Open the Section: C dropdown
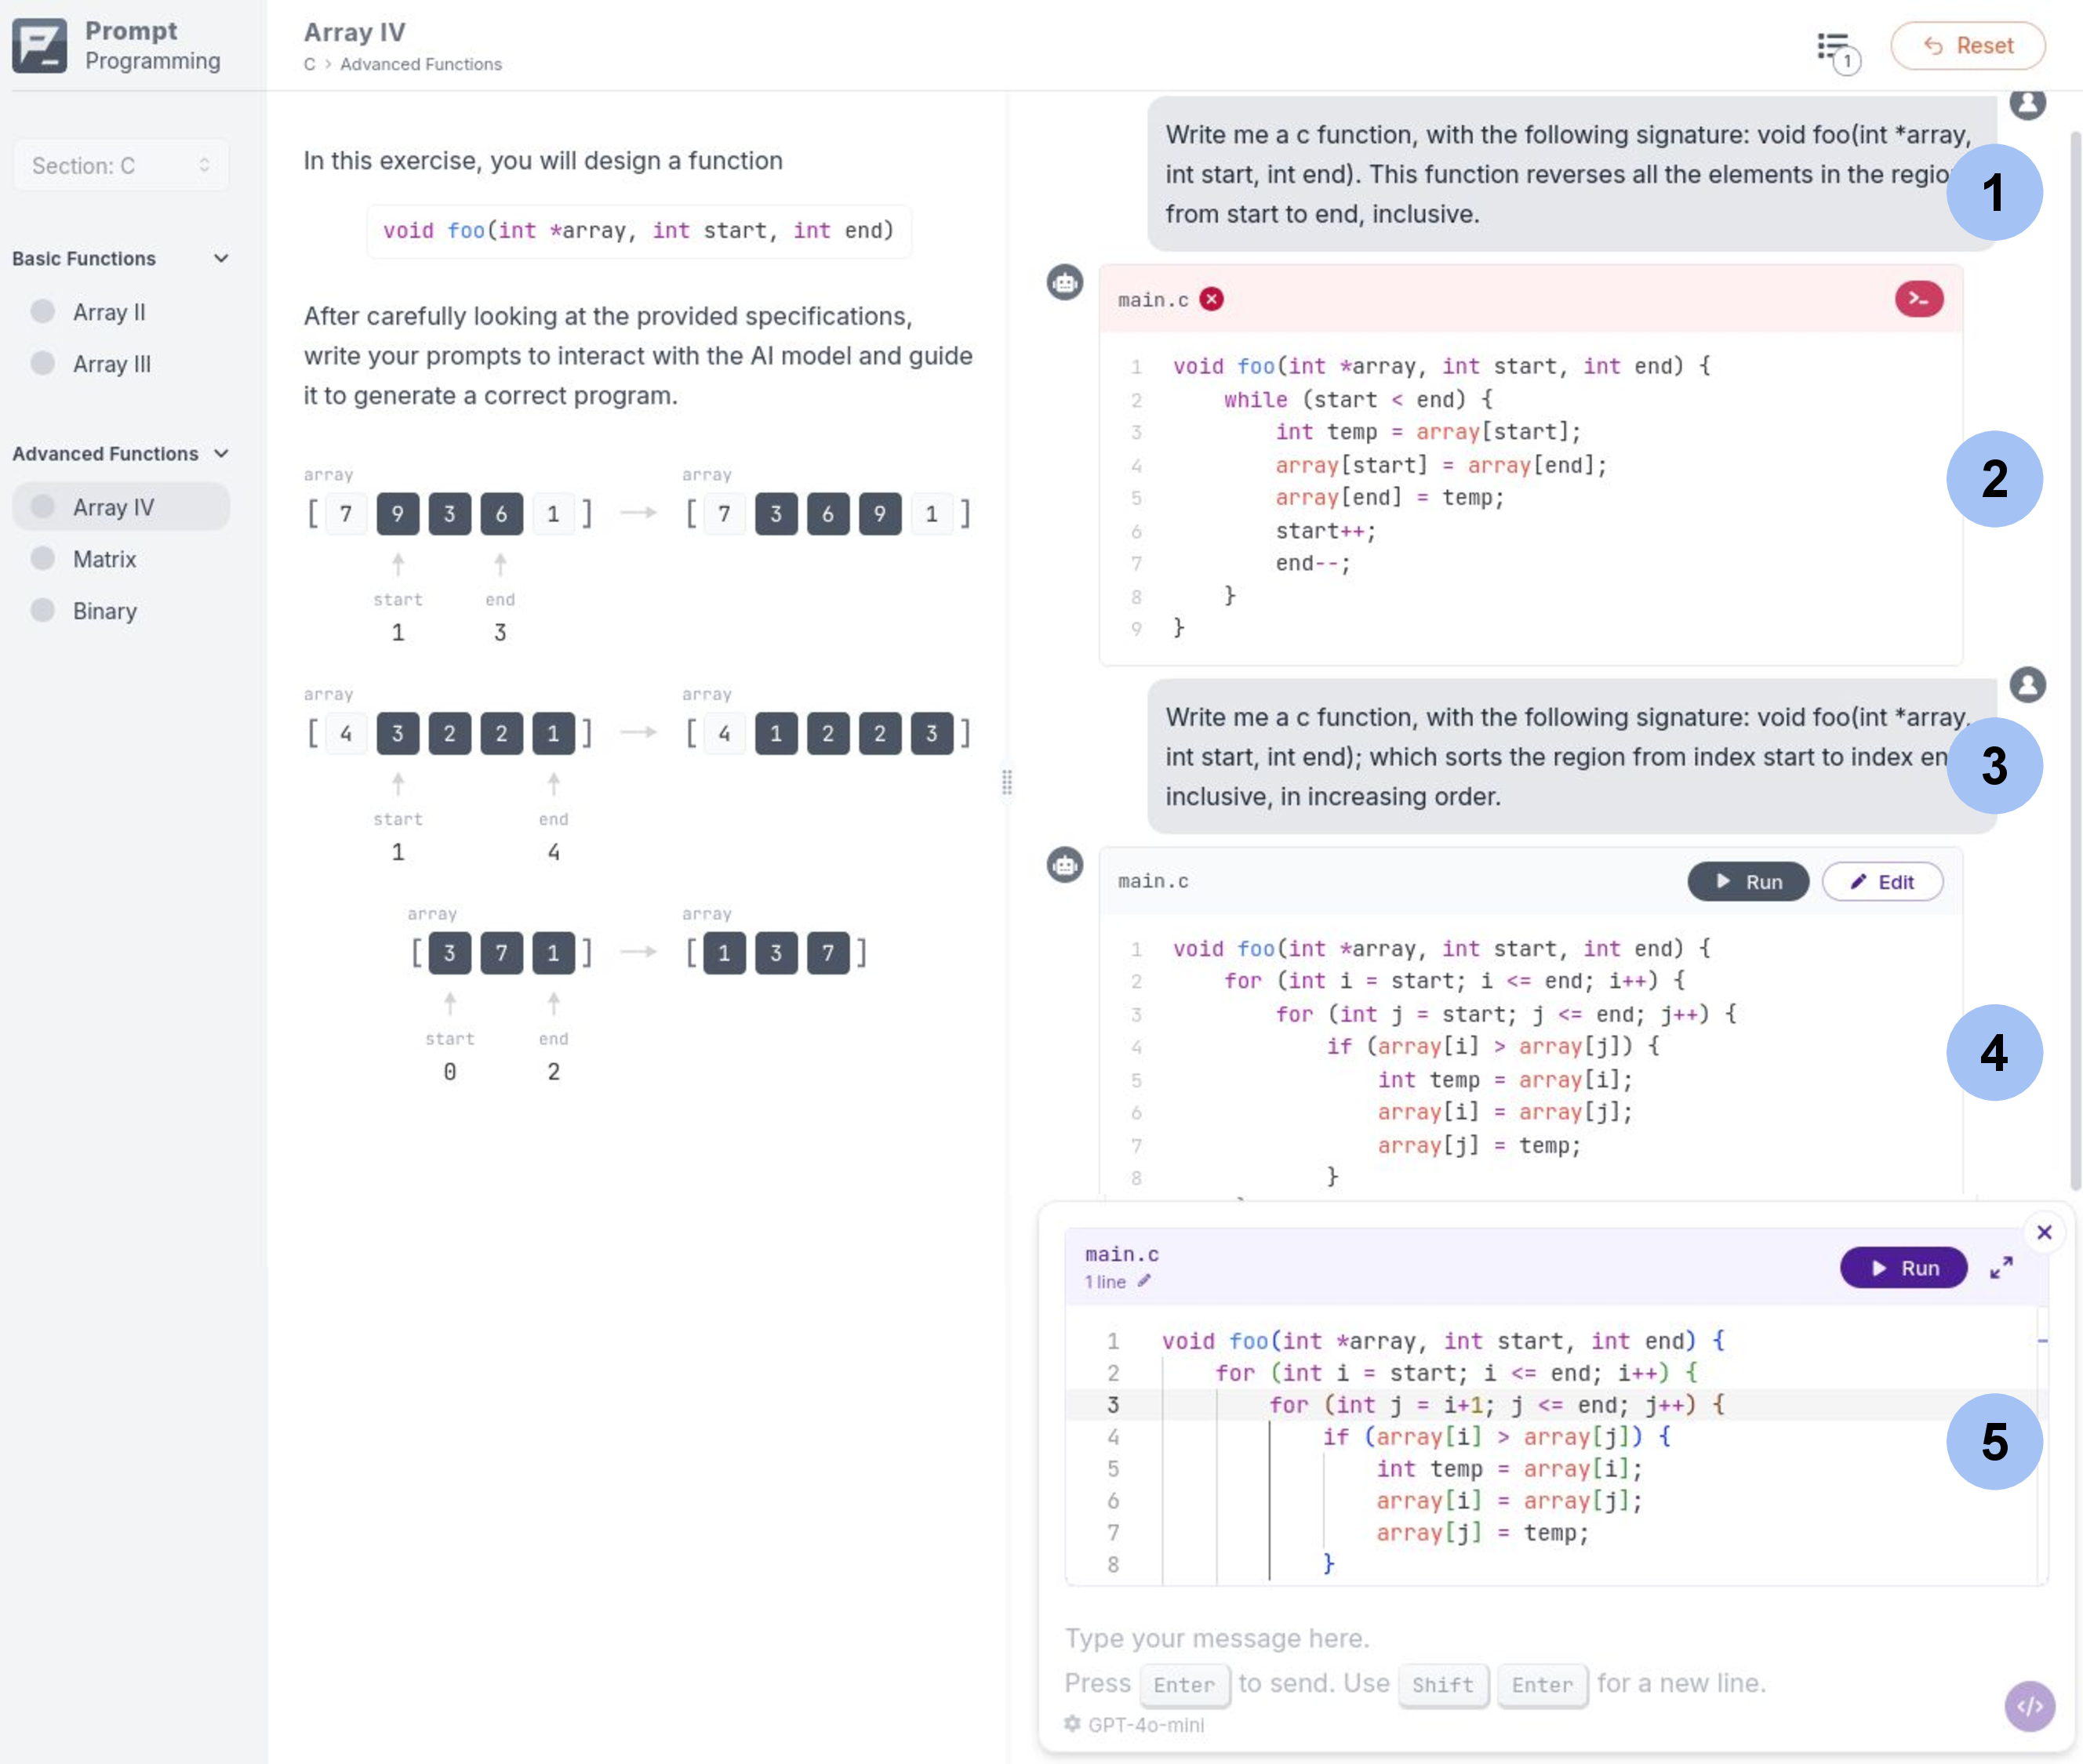This screenshot has width=2083, height=1764. click(x=121, y=165)
